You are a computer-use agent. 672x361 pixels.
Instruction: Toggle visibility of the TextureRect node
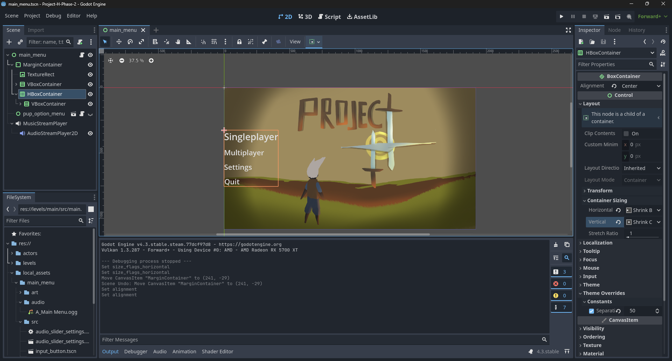[90, 75]
